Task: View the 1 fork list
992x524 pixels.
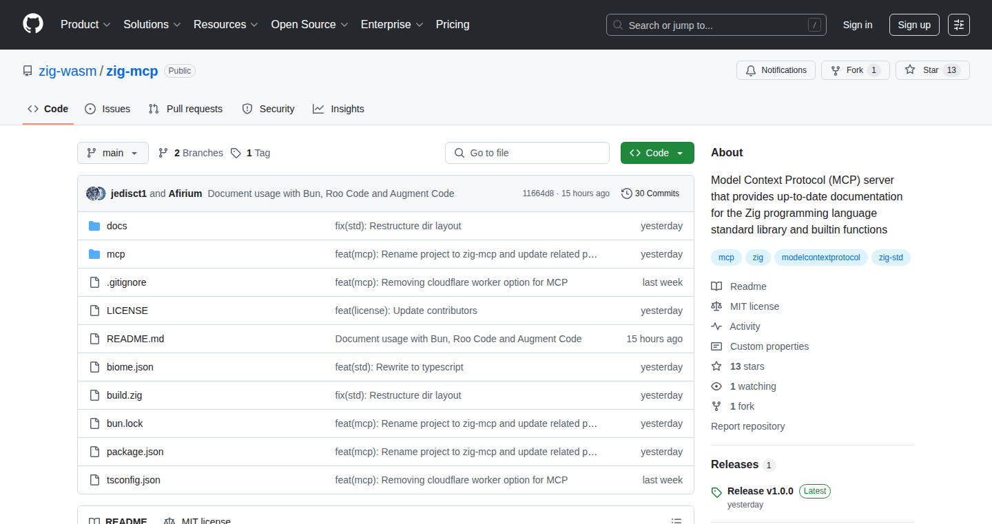Action: click(733, 406)
